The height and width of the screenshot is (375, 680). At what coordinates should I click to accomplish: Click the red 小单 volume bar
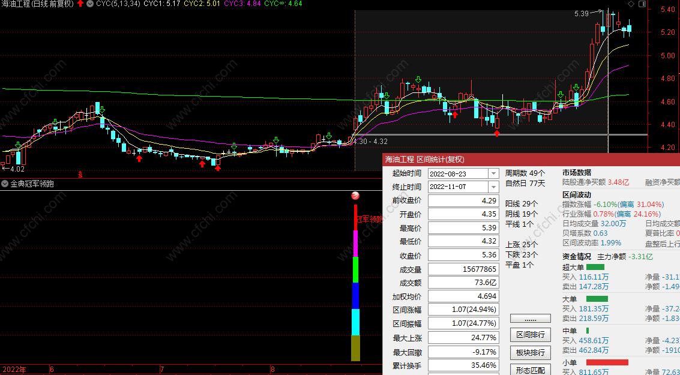[607, 362]
